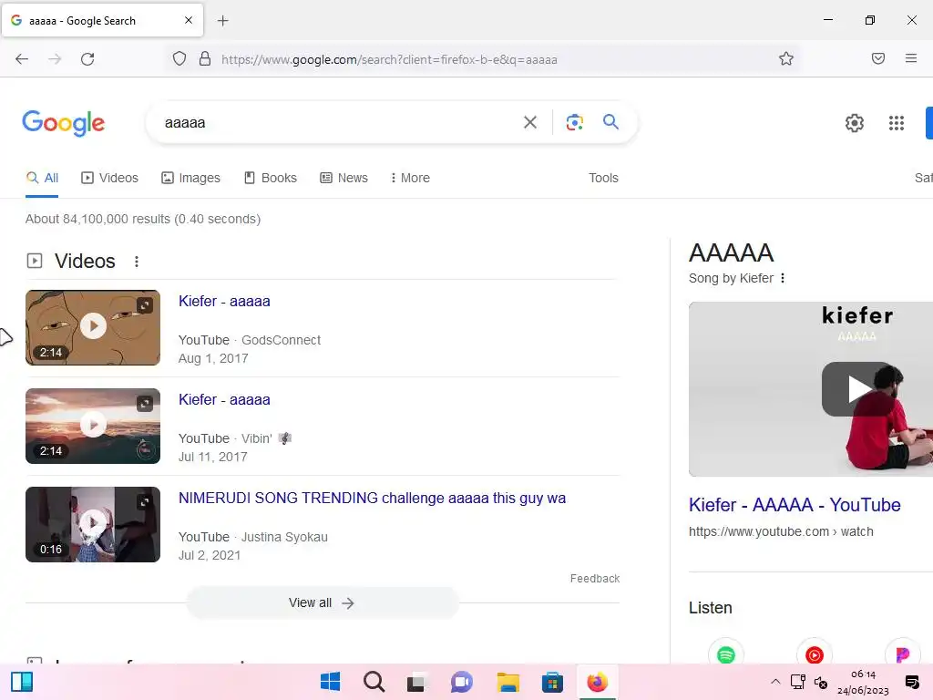Open the Firefox application hamburger menu
The image size is (933, 700).
click(x=910, y=58)
